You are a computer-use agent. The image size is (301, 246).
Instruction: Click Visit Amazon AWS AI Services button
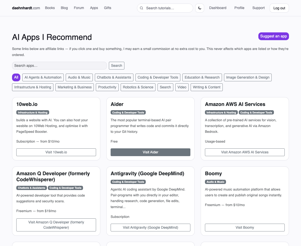tap(245, 152)
